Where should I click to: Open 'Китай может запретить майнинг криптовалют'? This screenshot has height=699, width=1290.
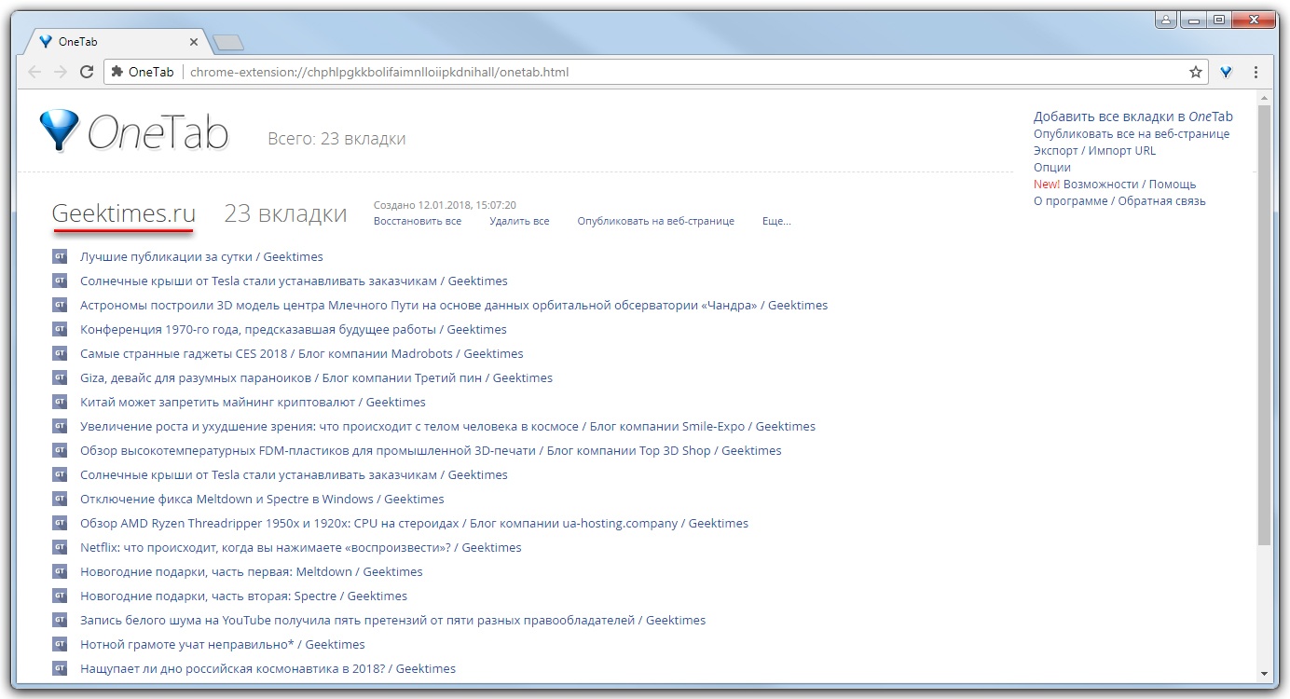point(253,402)
